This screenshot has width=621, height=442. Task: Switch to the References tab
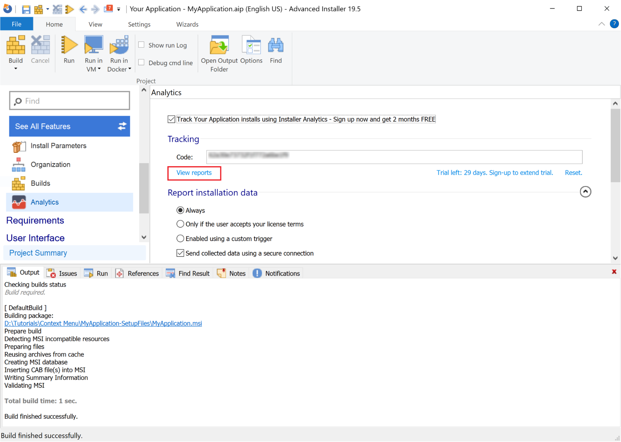(137, 273)
